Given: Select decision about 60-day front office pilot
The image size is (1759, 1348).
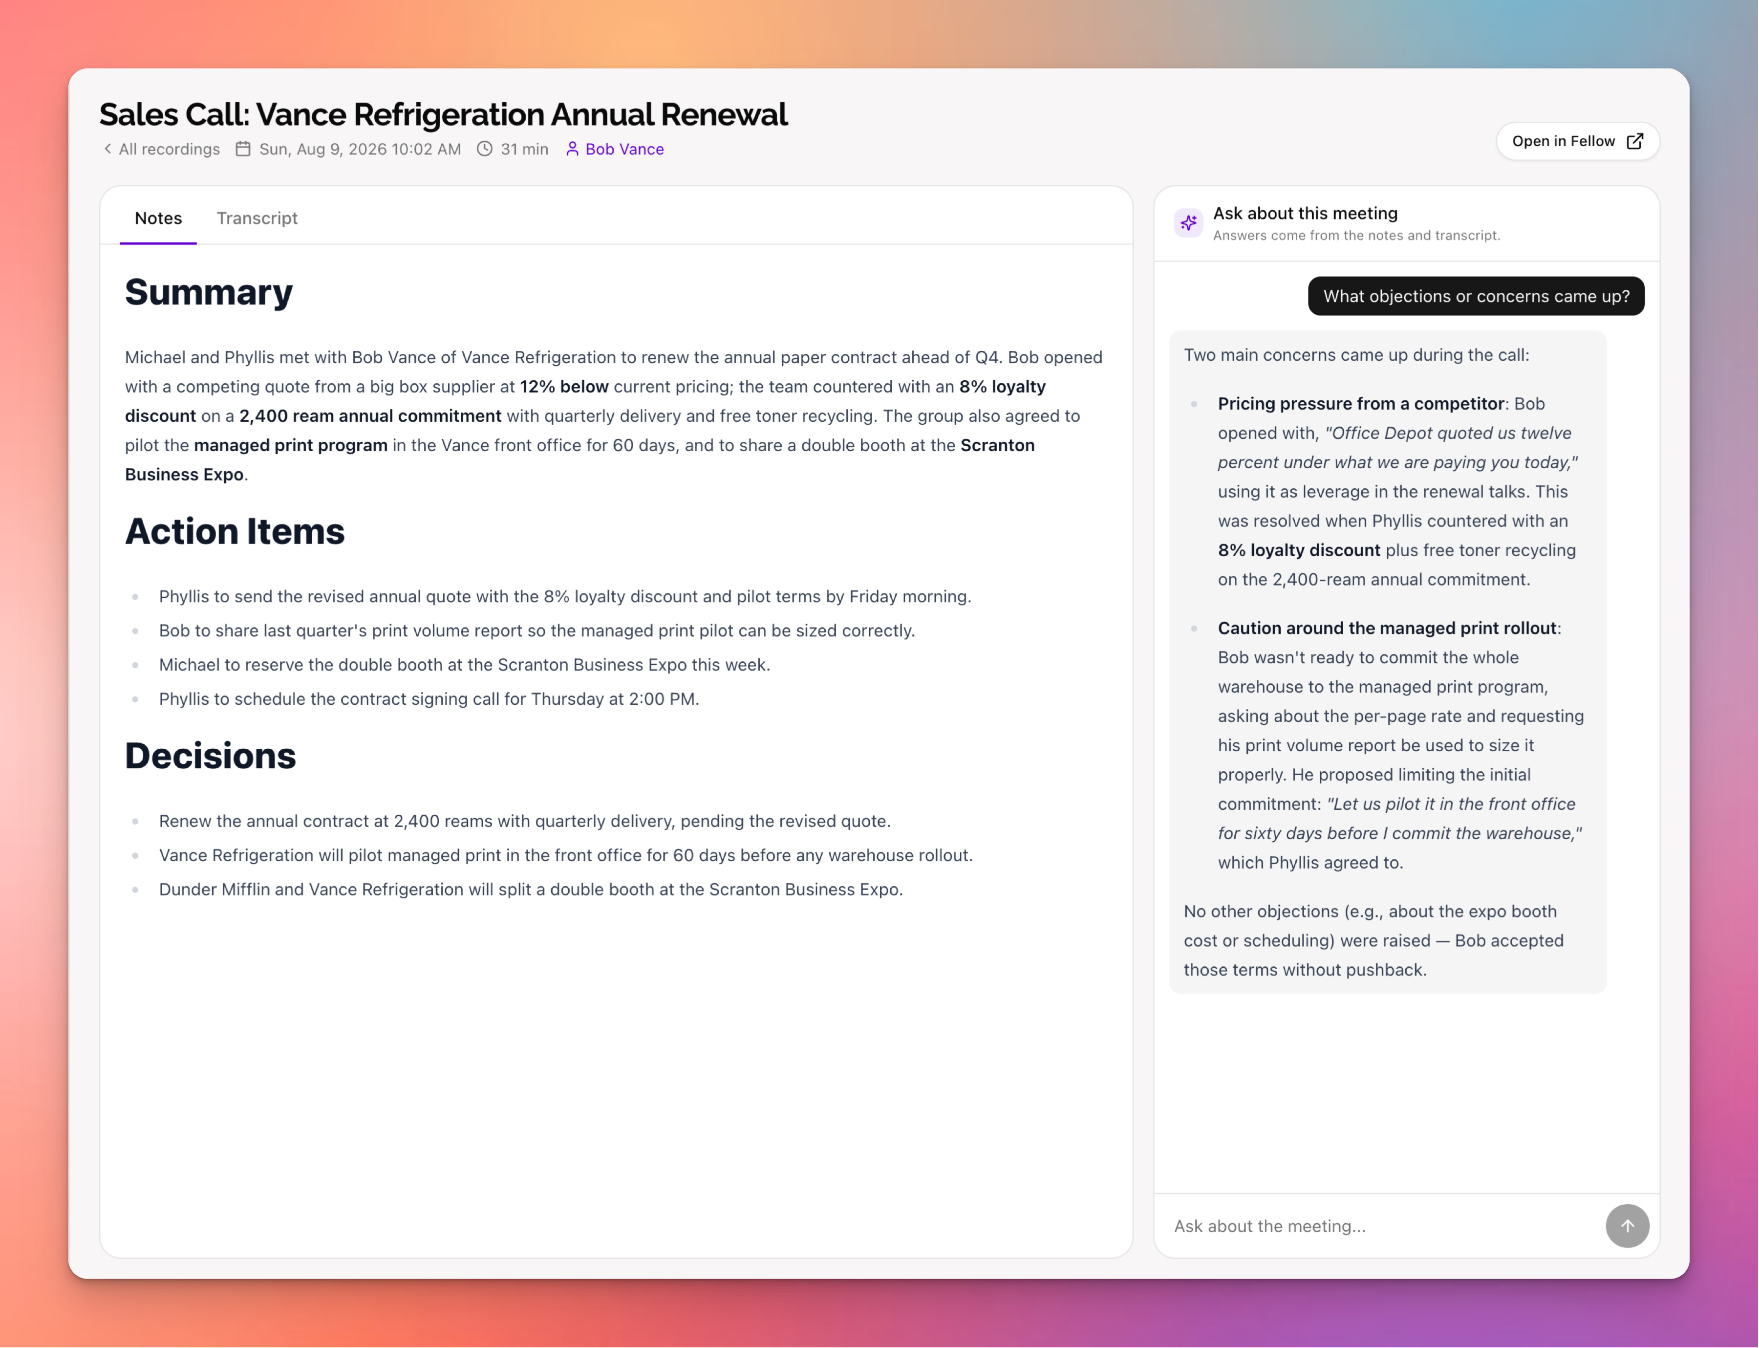Looking at the screenshot, I should 565,855.
